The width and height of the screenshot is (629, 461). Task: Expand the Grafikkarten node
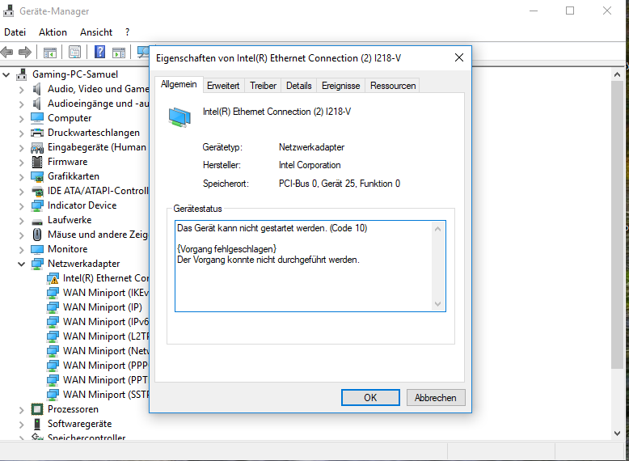[22, 177]
